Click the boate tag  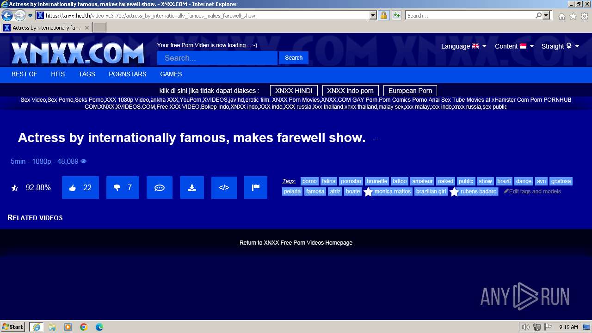pos(352,191)
